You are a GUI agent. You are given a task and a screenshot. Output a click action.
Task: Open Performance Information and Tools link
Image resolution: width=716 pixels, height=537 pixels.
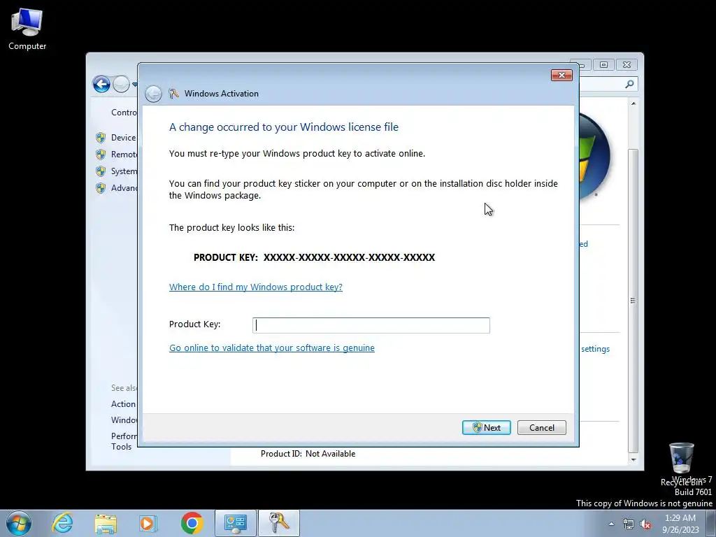point(124,441)
